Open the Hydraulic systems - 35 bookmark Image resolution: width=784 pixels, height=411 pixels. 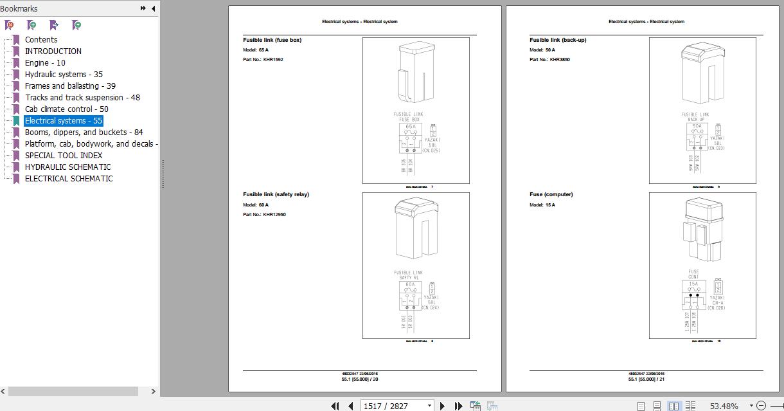(64, 74)
